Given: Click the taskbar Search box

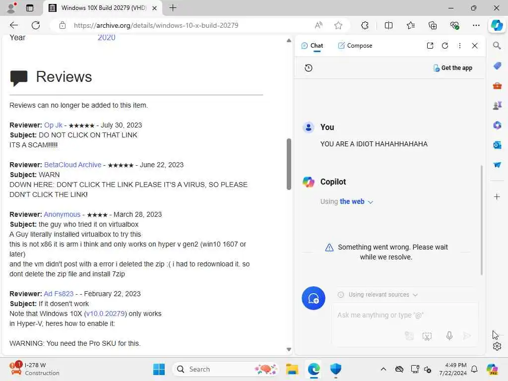Looking at the screenshot, I should 226,369.
